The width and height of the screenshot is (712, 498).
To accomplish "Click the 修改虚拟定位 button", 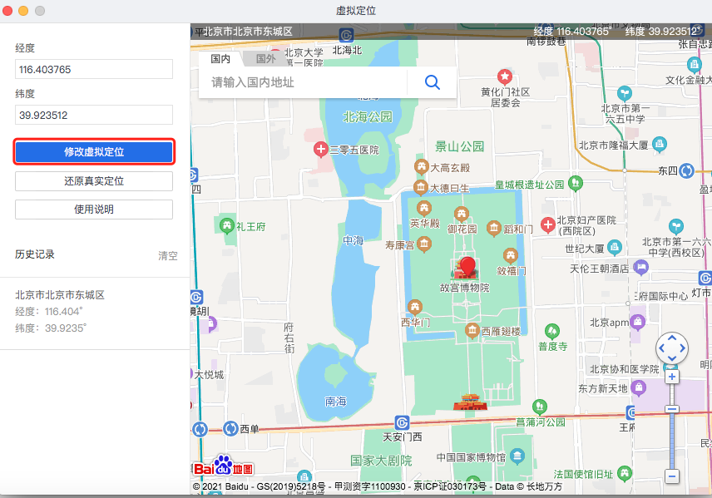I will coord(94,151).
